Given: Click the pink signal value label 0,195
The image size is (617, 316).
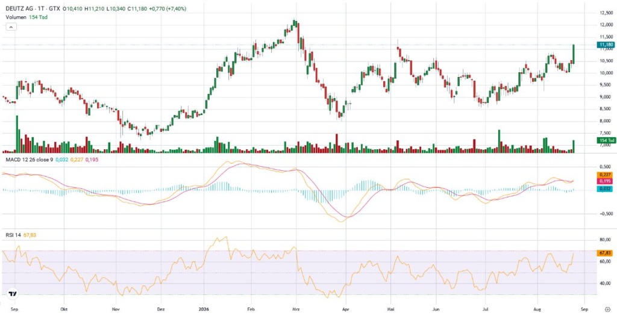Looking at the screenshot, I should tap(606, 181).
